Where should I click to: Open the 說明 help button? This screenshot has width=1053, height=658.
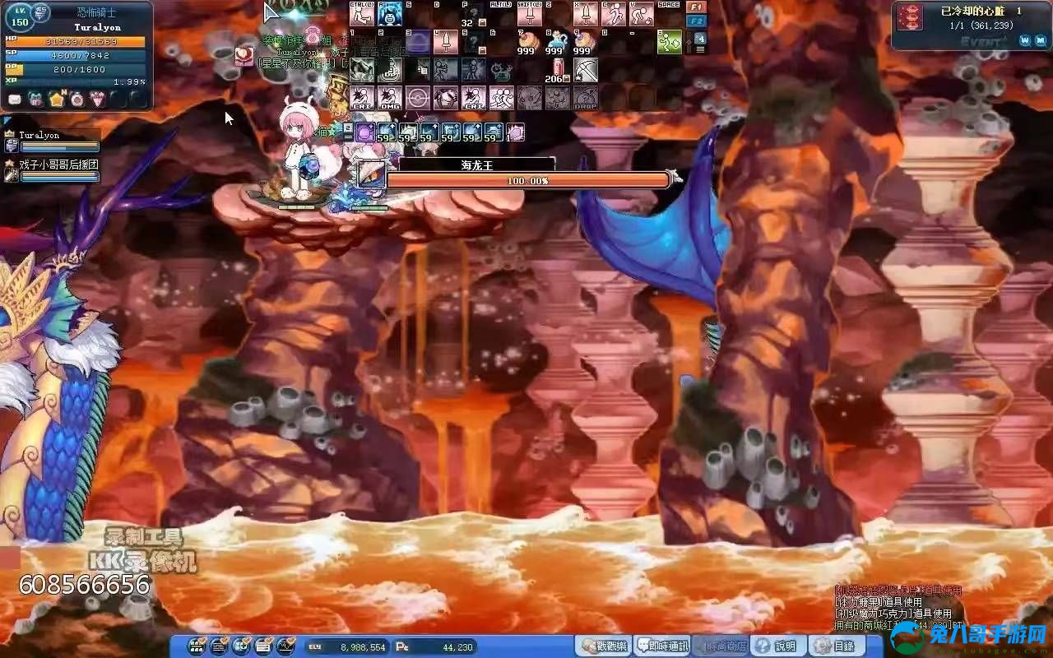(x=778, y=646)
